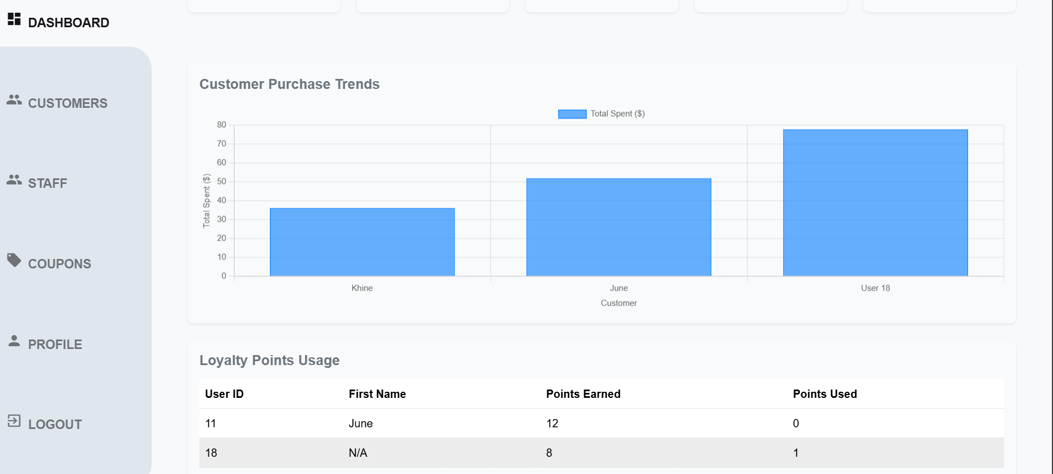Click the User ID column header
This screenshot has width=1053, height=474.
point(224,394)
